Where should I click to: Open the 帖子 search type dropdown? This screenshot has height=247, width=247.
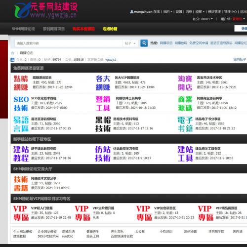point(130,43)
